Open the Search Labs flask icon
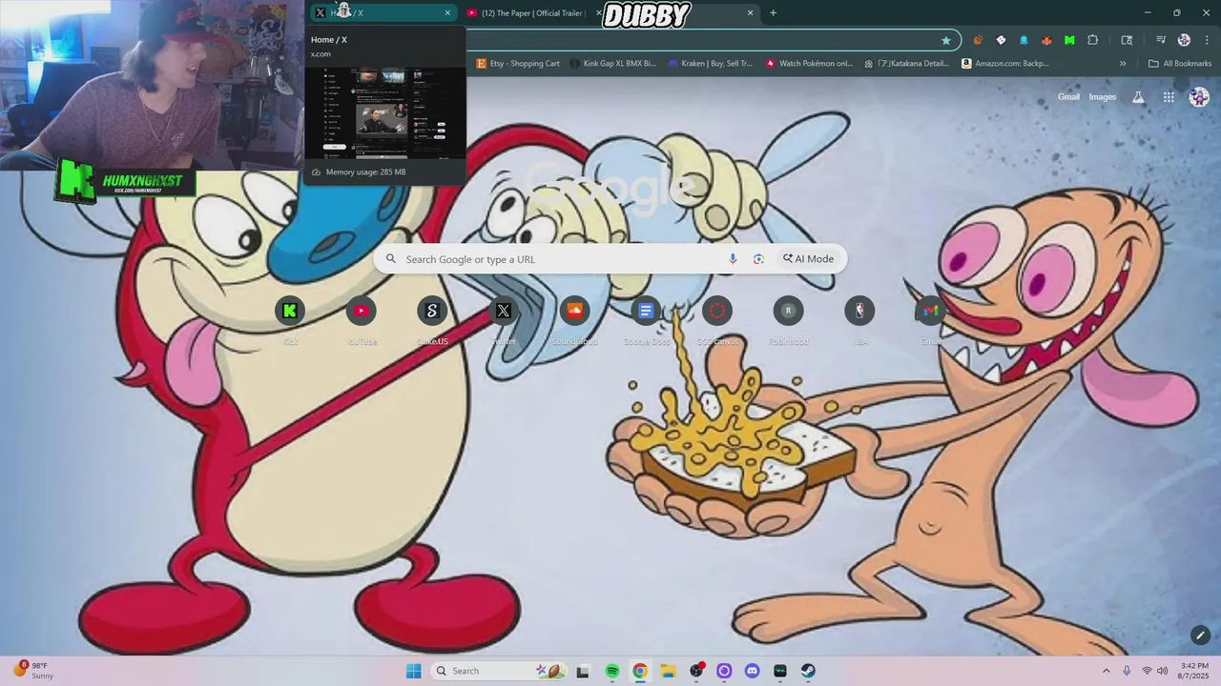1221x686 pixels. [1138, 97]
